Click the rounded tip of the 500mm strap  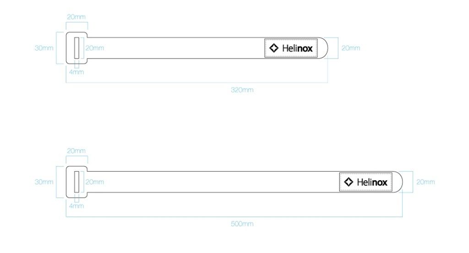tap(398, 182)
